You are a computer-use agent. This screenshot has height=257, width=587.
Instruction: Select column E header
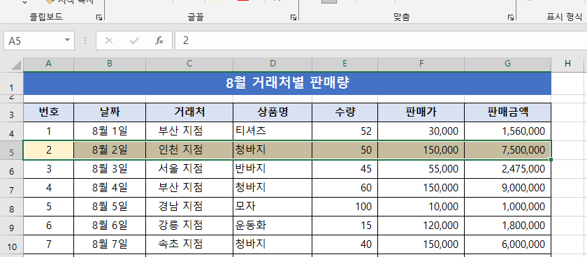[x=345, y=64]
